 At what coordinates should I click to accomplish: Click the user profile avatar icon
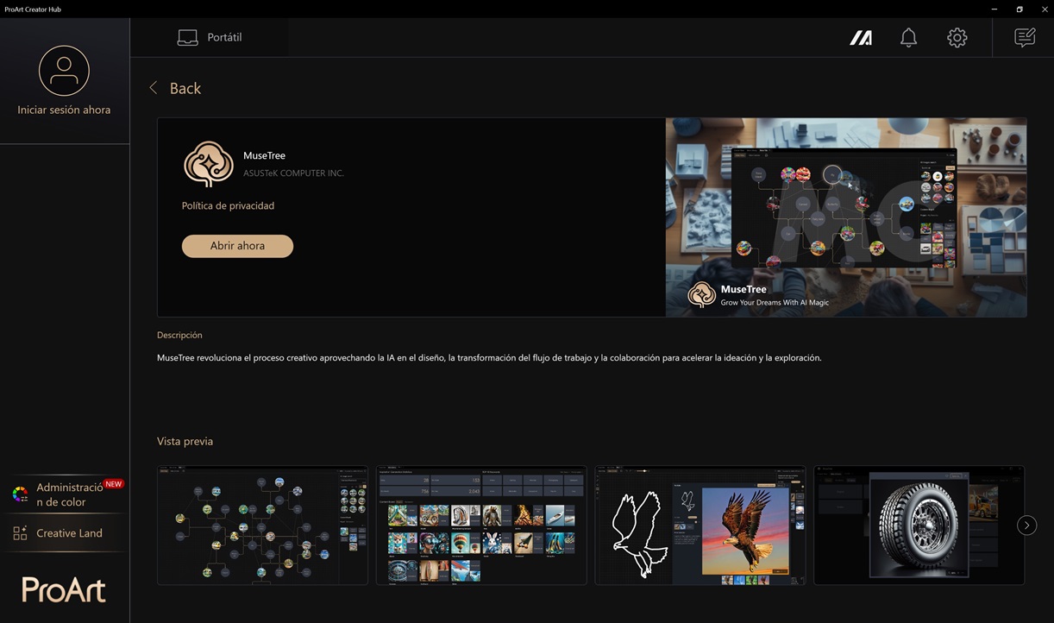tap(64, 71)
